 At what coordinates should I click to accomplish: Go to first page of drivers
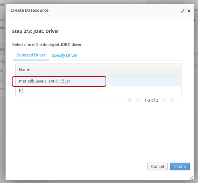tap(130, 100)
